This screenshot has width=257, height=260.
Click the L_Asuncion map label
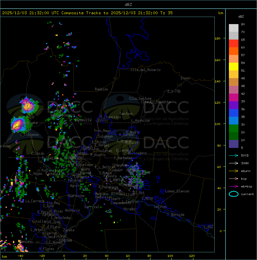(x=141, y=120)
